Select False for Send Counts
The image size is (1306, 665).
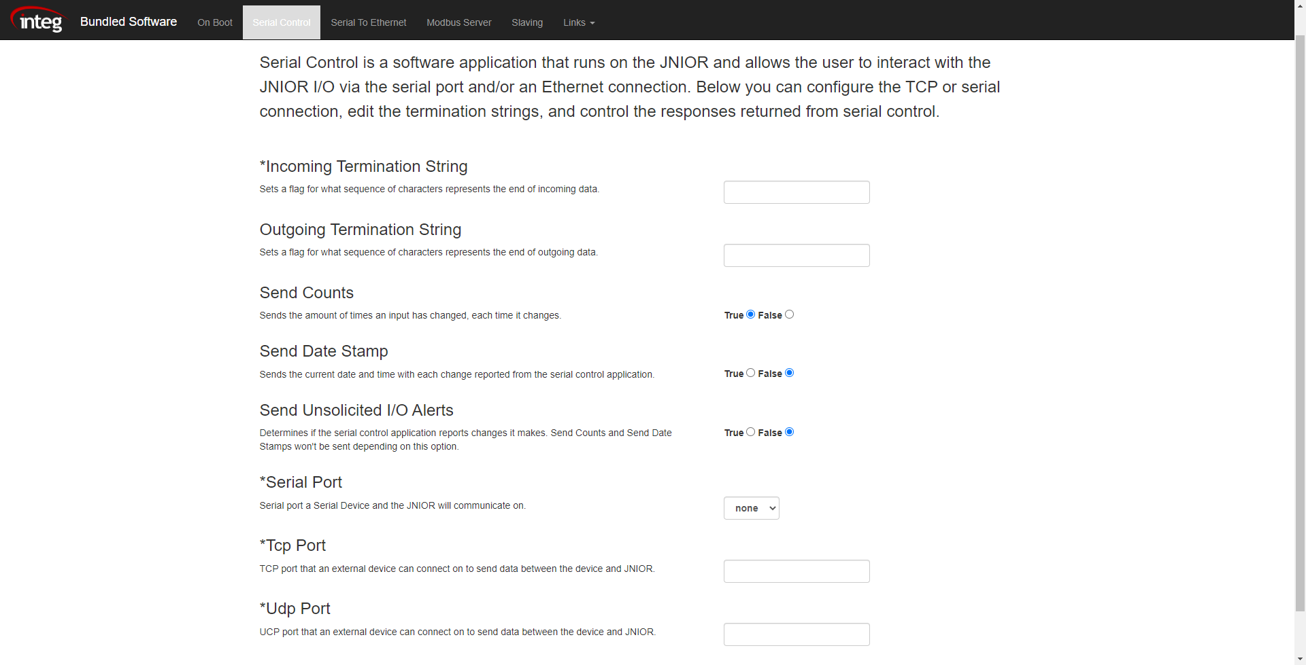789,314
